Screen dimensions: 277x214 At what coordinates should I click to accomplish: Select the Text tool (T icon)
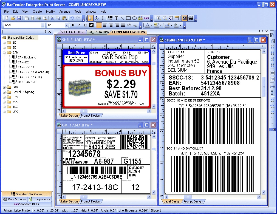(x=116, y=18)
